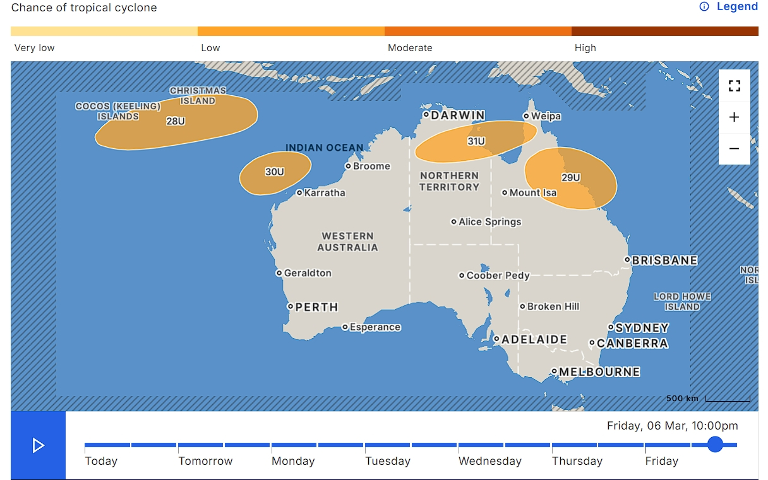Click the Perth city marker
Screen dimensions: 768x480
tap(291, 307)
